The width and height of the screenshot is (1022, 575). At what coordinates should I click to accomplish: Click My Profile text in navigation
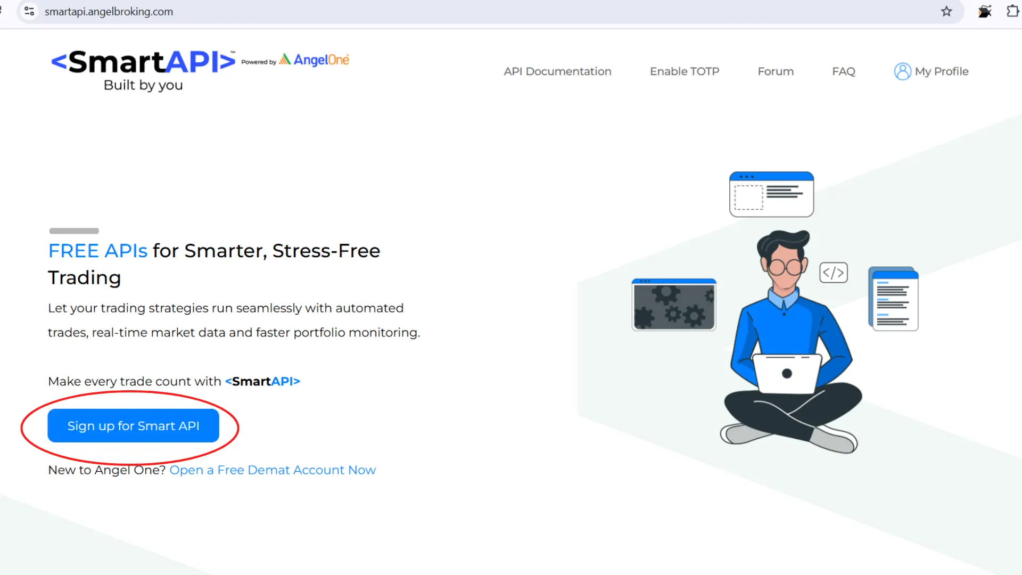point(941,71)
